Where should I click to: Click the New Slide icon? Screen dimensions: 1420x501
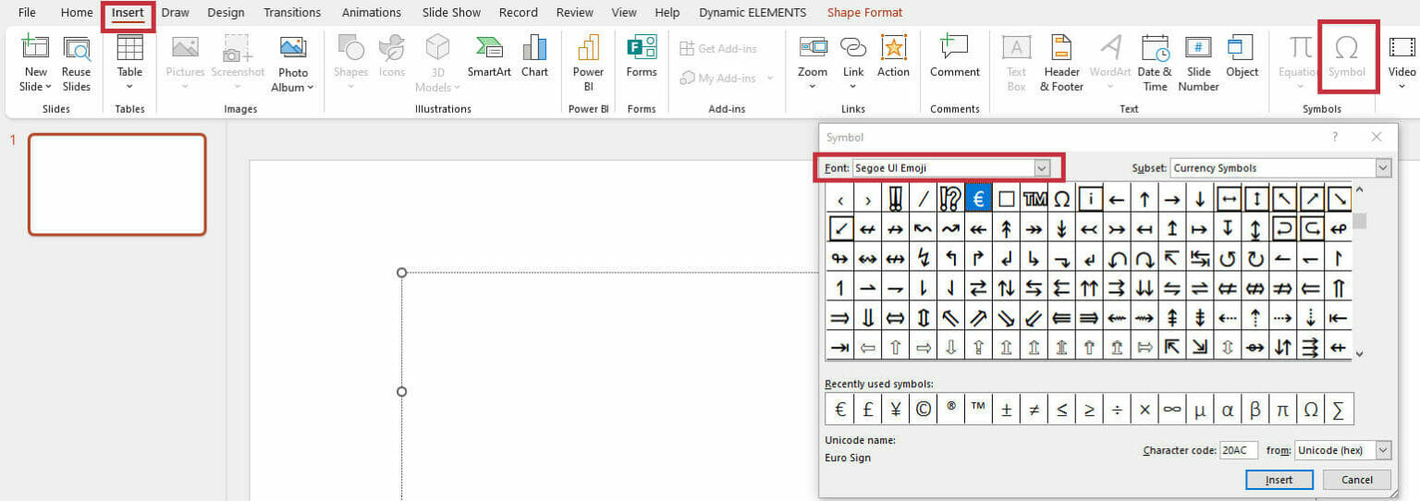35,48
